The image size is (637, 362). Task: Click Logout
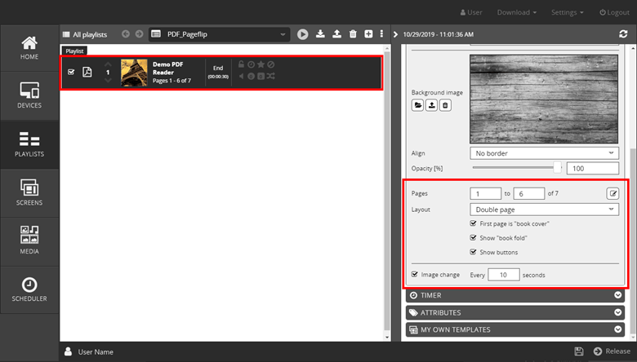tap(614, 12)
